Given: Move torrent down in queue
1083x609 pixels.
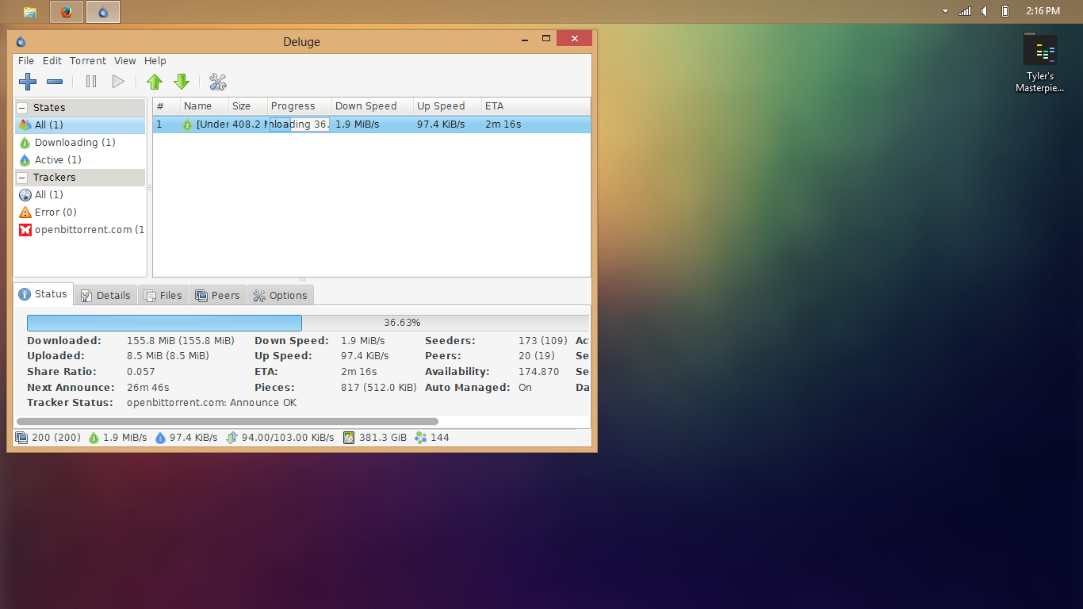Looking at the screenshot, I should 182,82.
